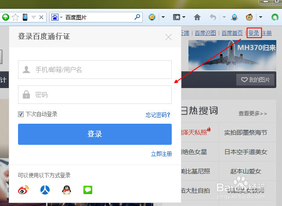Click the undo back arrow icon
The image size is (282, 206).
[213, 17]
